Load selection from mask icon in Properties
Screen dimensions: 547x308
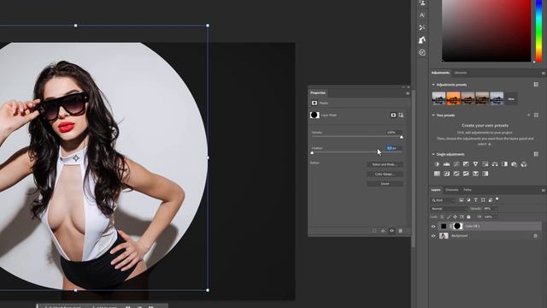click(374, 231)
